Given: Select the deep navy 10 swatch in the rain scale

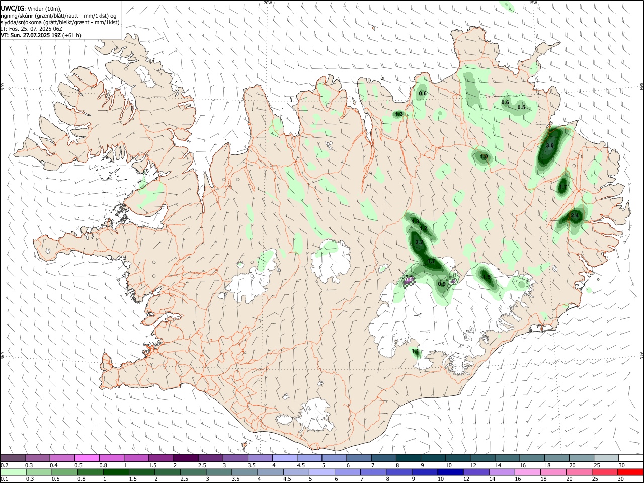Looking at the screenshot, I should pyautogui.click(x=450, y=472).
